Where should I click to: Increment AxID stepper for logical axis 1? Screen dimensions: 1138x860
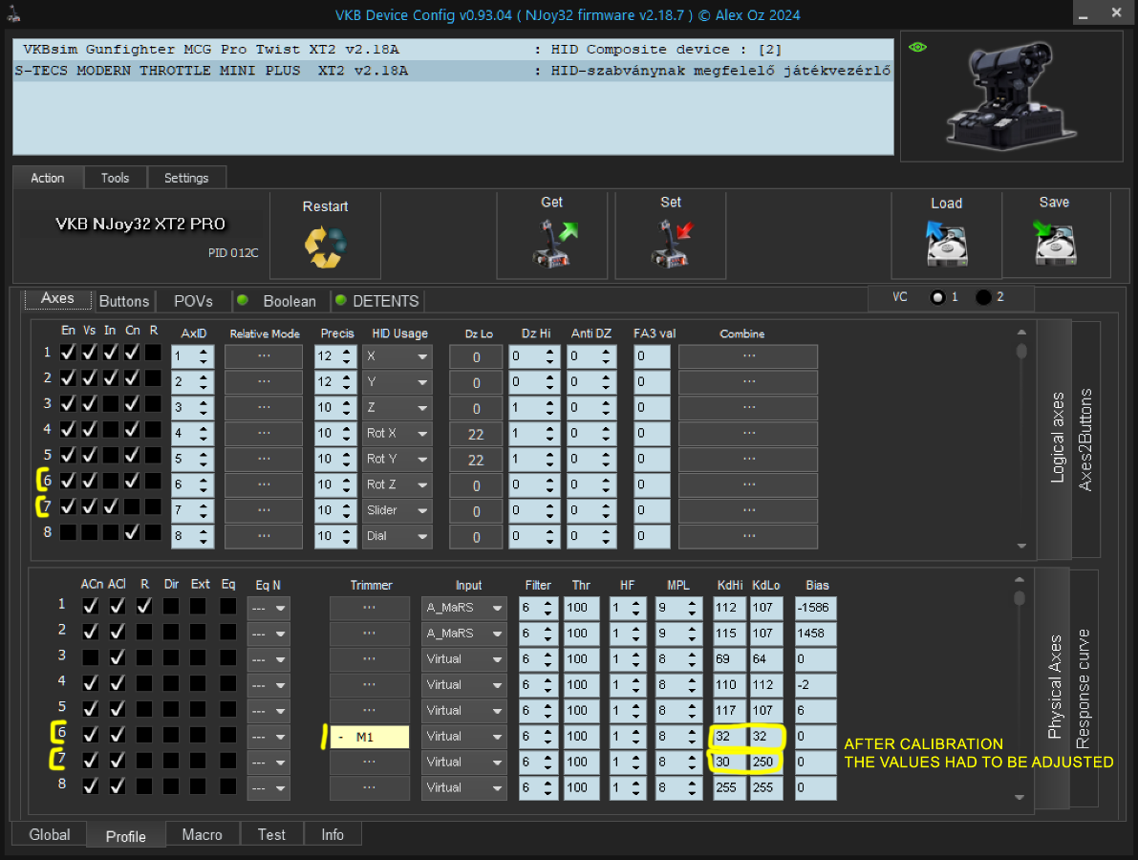pyautogui.click(x=204, y=352)
